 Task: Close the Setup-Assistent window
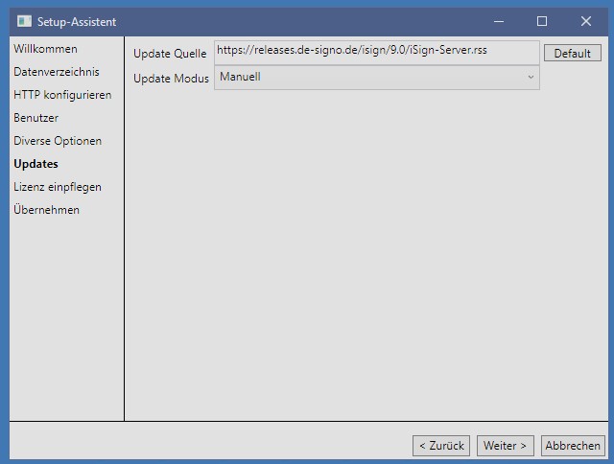coord(586,21)
